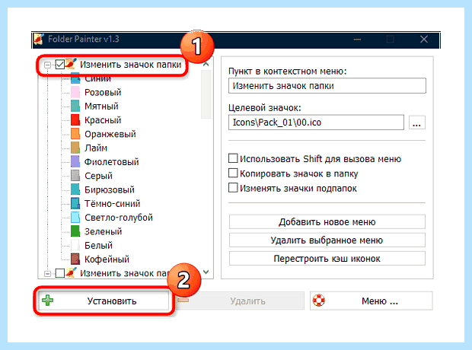Click the orange folder icon beside Оранжевый

75,134
